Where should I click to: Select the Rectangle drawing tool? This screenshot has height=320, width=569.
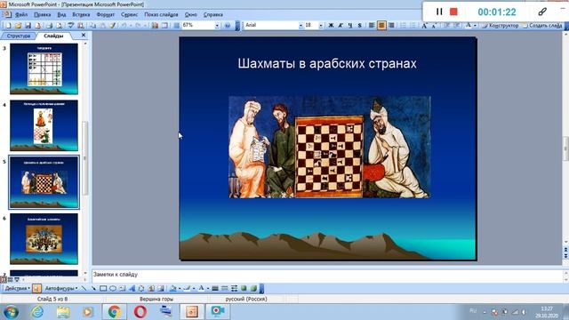tap(103, 288)
